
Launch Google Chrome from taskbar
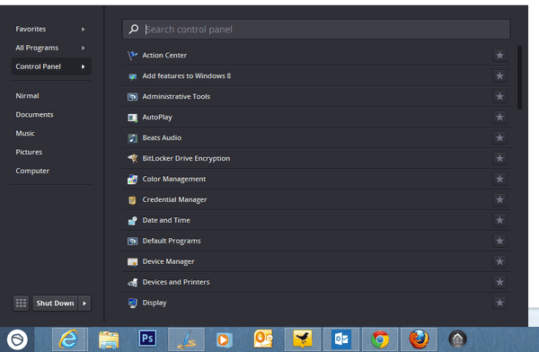(x=380, y=339)
